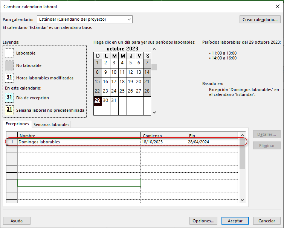Screen dimensions: 284x228
Task: Select day 29 in the October calendar
Action: tap(98, 100)
